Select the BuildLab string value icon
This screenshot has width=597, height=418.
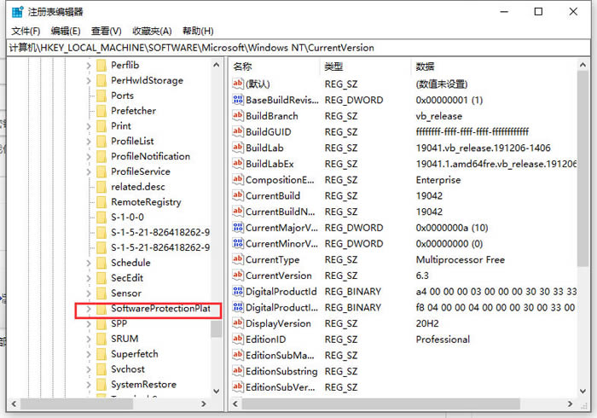238,148
